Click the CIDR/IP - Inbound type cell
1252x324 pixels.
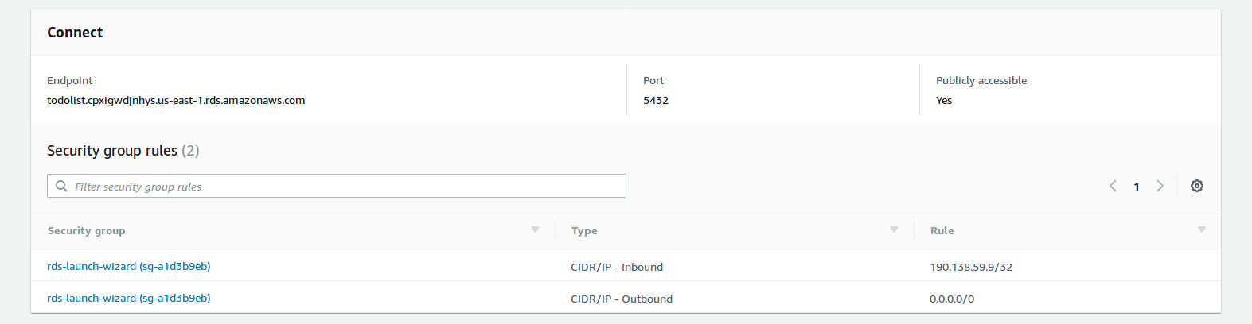tap(616, 268)
